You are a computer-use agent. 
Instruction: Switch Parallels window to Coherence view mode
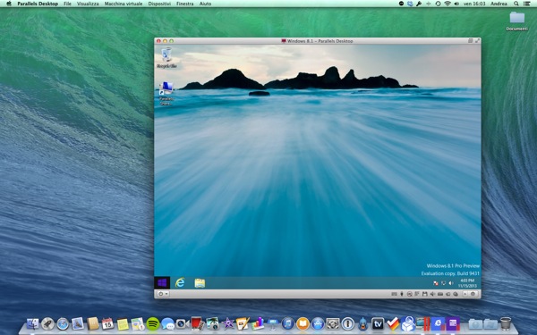click(471, 41)
